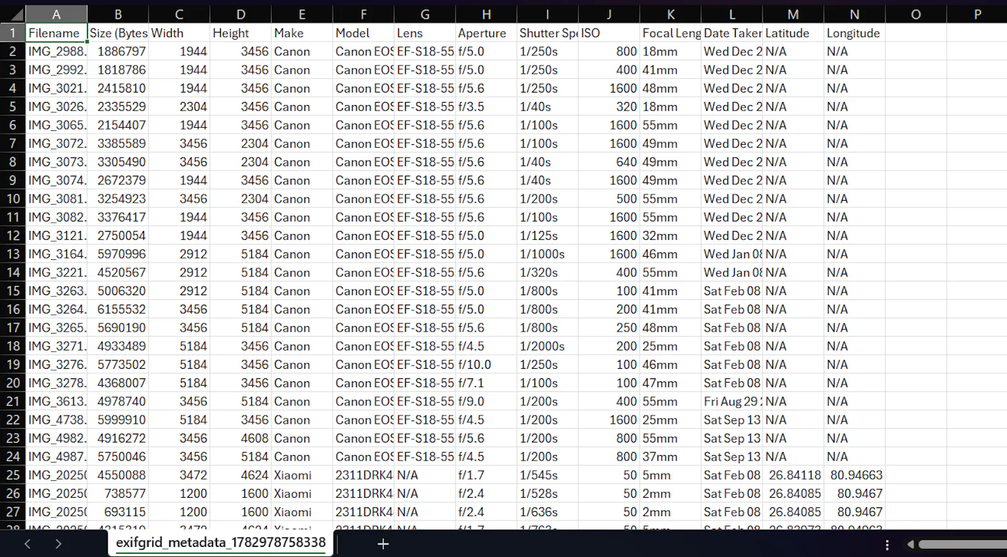Select focal length cell 32mm

670,235
